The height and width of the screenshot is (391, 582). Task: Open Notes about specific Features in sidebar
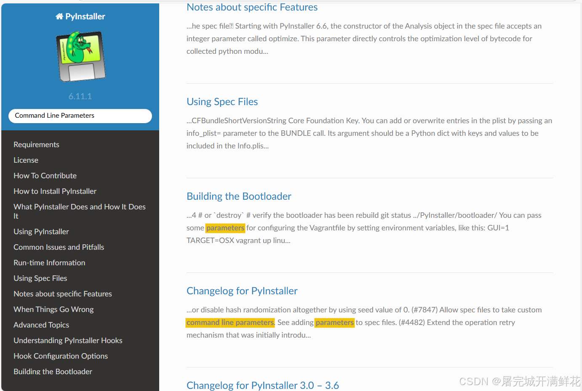click(63, 294)
